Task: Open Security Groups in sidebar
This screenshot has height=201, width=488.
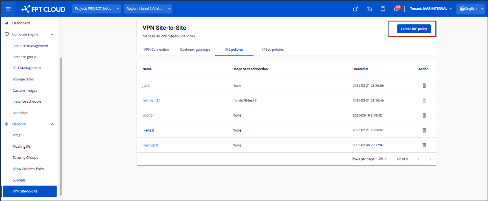Action: click(25, 158)
